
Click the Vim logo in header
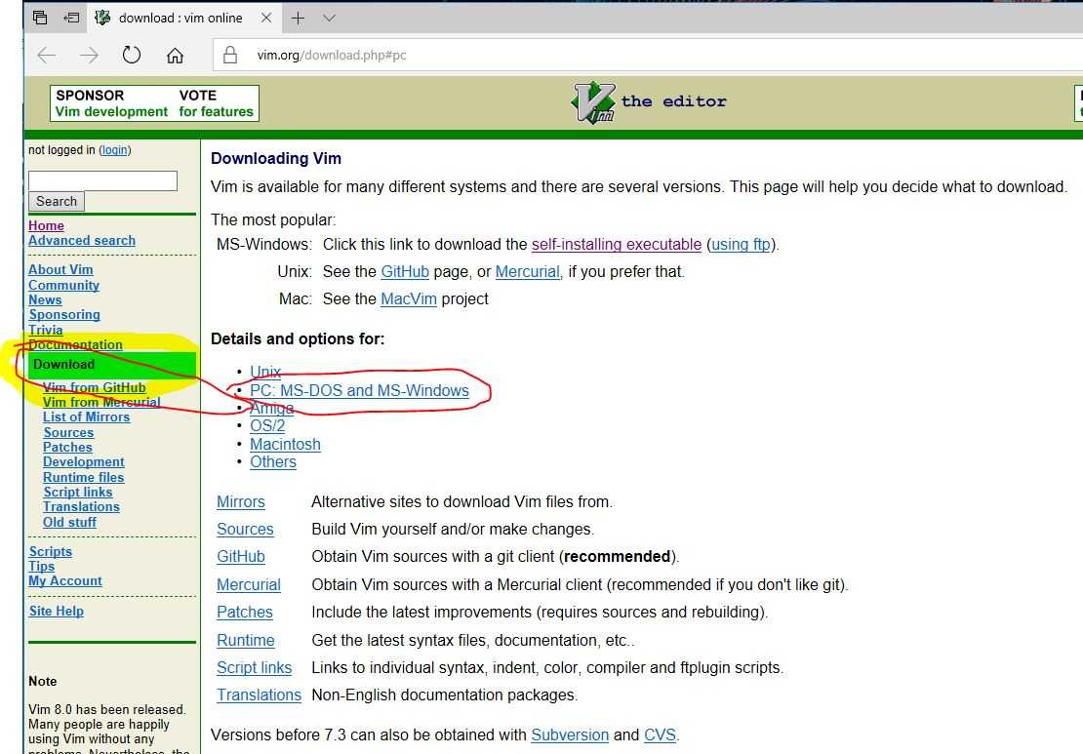(593, 102)
